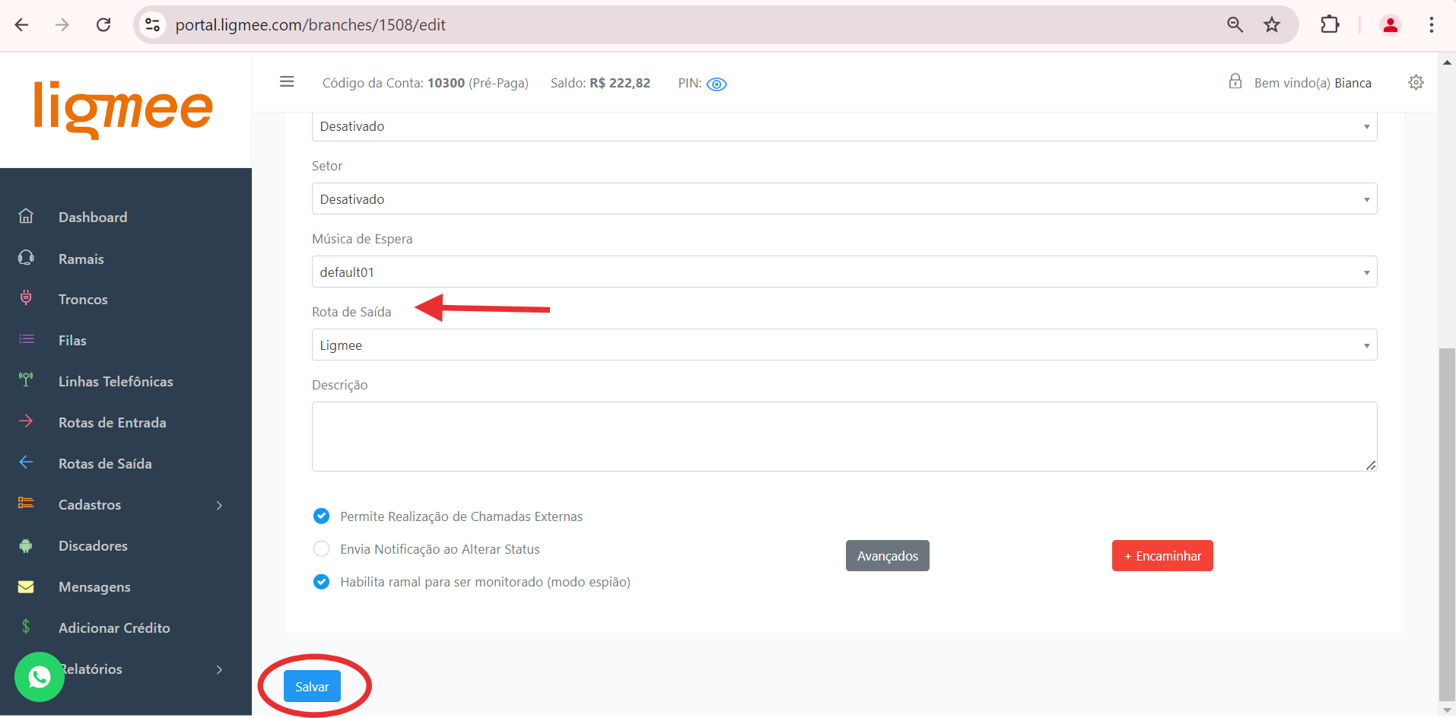Click the green WhatsApp chat icon
The width and height of the screenshot is (1456, 718).
click(x=39, y=676)
